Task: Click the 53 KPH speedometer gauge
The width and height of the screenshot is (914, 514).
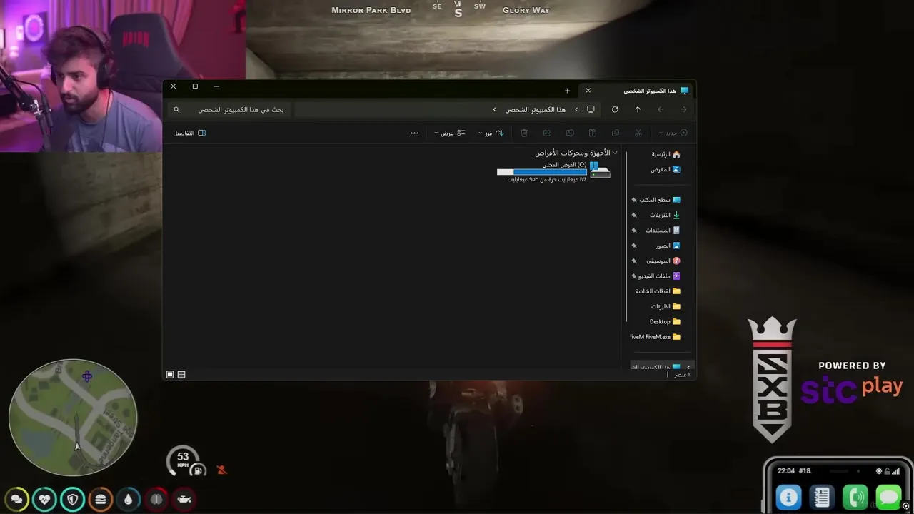Action: (x=184, y=460)
